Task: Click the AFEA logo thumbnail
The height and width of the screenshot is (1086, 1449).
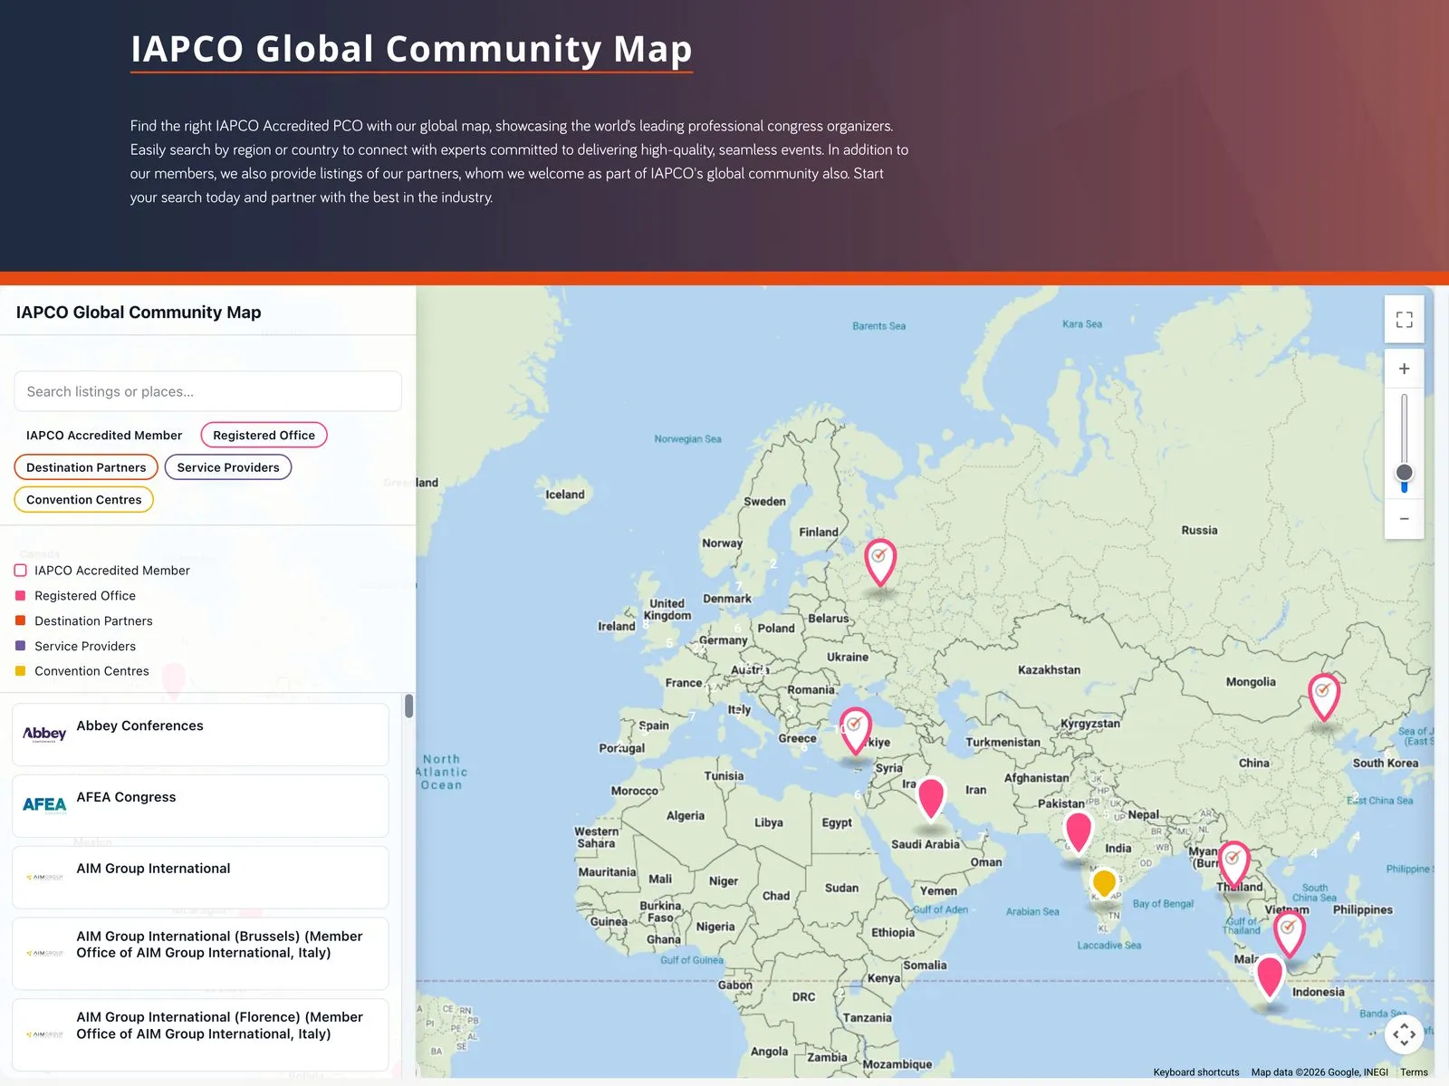Action: [44, 805]
